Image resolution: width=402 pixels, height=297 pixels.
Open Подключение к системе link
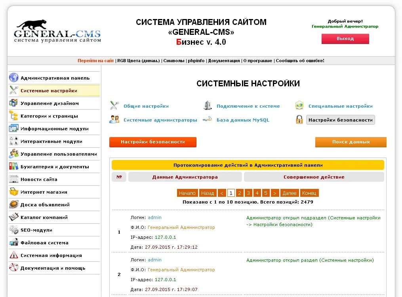[x=248, y=106]
